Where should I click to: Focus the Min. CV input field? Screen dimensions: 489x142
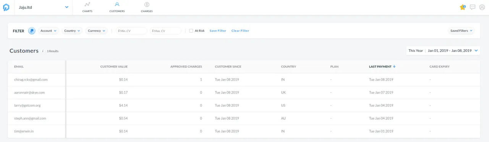tap(131, 31)
